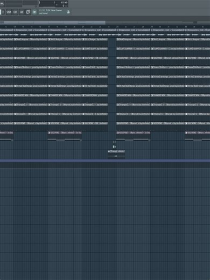Click the Alt key button
Screen dimensions: 210x280
[x=22, y=12]
